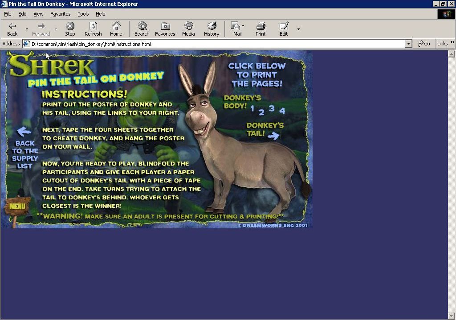456x320 pixels.
Task: Click the wooden MENU sign
Action: point(17,206)
